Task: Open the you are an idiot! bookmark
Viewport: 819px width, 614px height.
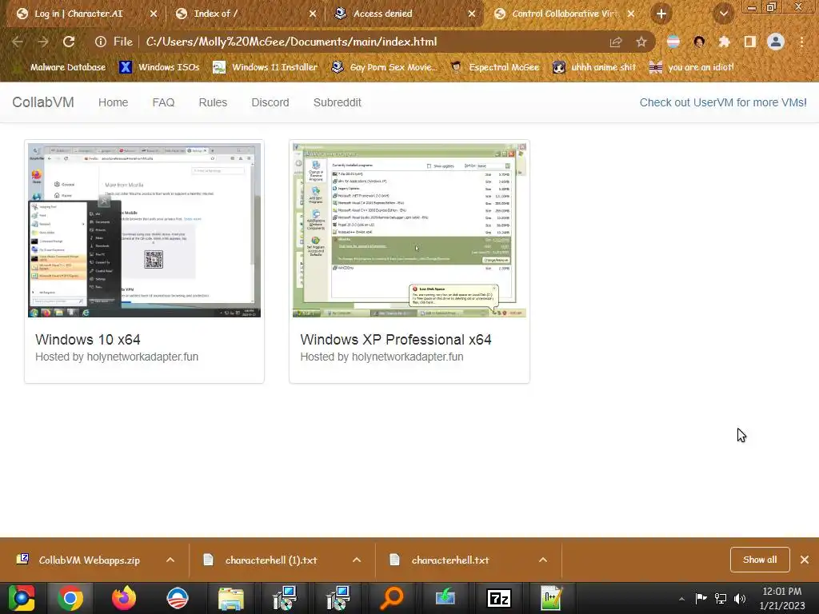Action: (691, 67)
